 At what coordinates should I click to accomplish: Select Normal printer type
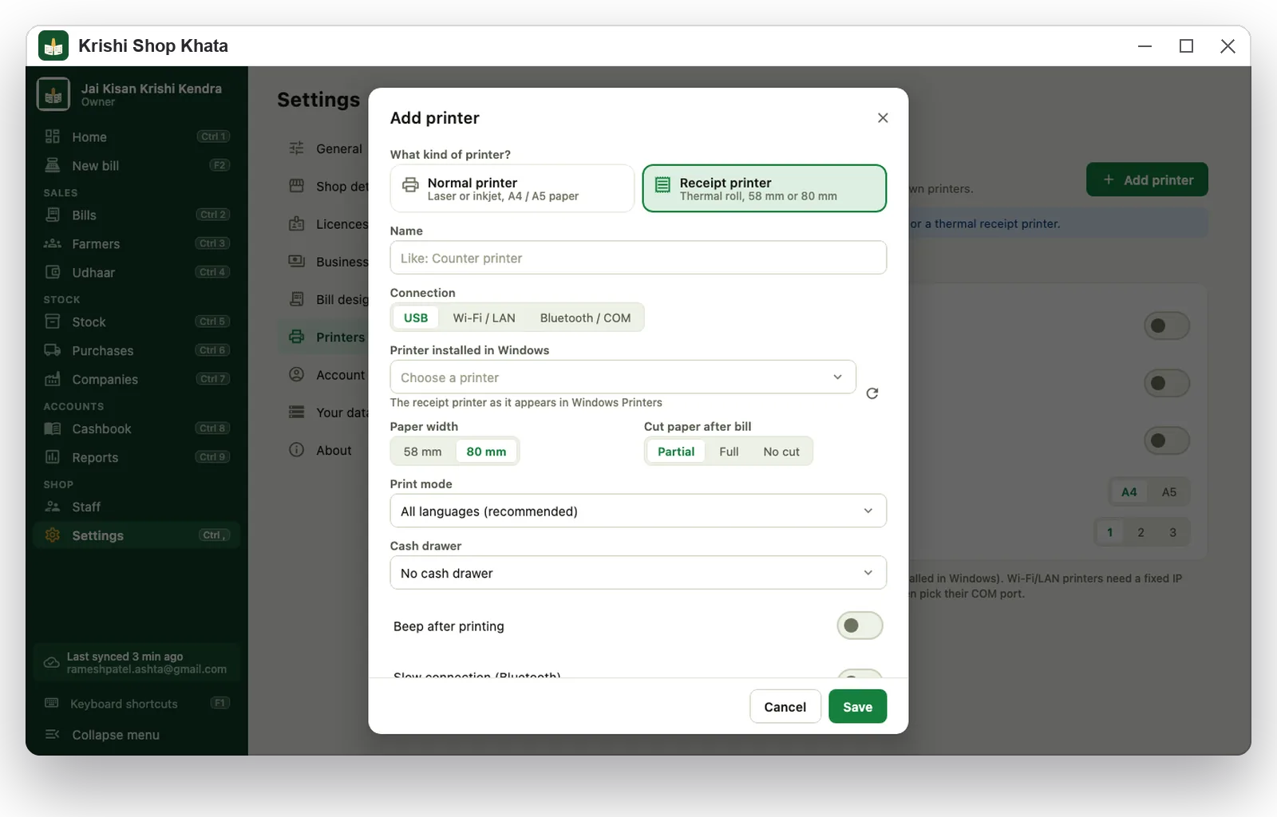pos(512,188)
